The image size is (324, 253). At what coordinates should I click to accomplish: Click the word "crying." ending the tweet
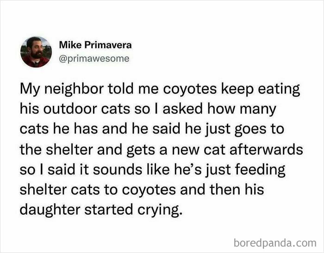(x=163, y=210)
